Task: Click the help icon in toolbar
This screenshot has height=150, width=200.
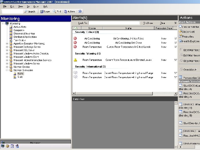Action: click(x=80, y=11)
